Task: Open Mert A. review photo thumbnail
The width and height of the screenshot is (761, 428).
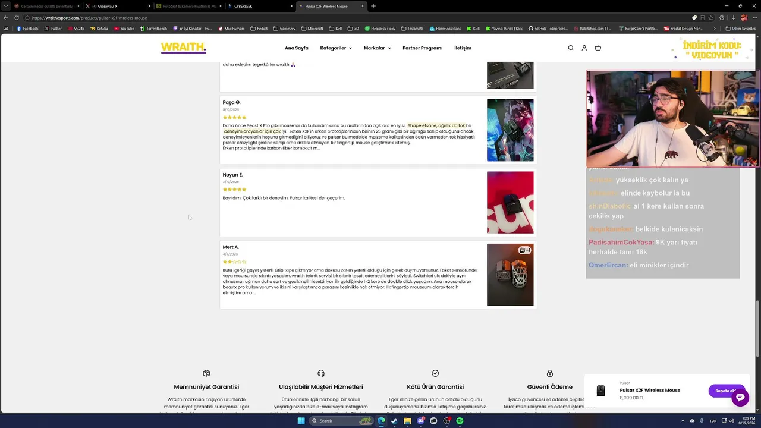Action: [510, 275]
